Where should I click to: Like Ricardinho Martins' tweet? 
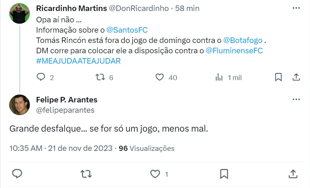[160, 77]
